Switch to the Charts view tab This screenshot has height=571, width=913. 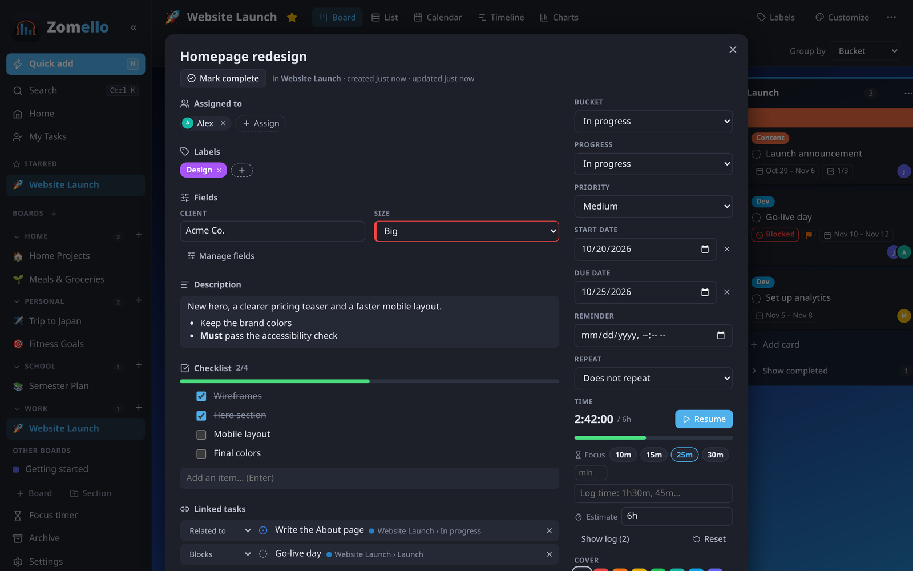[559, 17]
